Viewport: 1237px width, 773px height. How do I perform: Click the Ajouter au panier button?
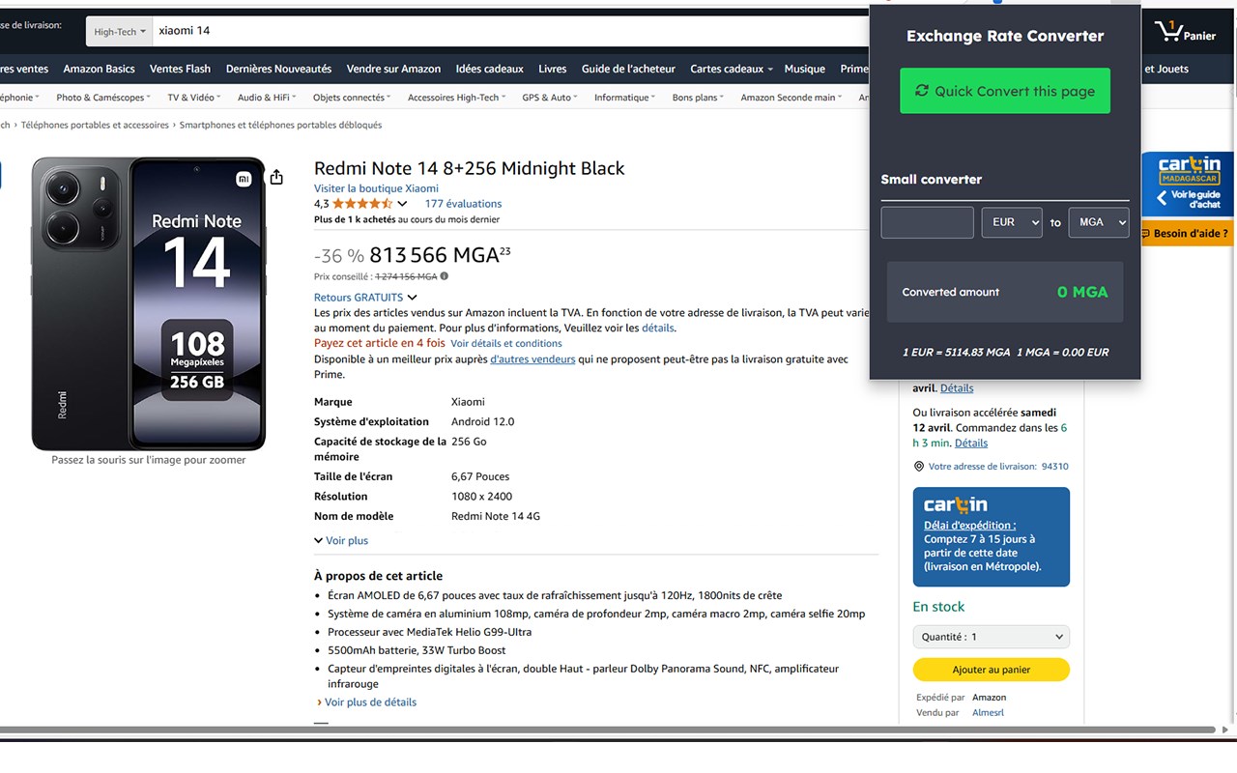[x=991, y=670]
